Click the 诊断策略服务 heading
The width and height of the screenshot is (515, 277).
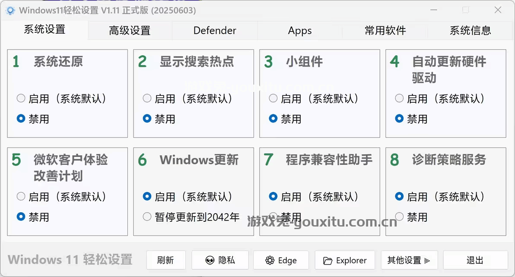pos(449,160)
